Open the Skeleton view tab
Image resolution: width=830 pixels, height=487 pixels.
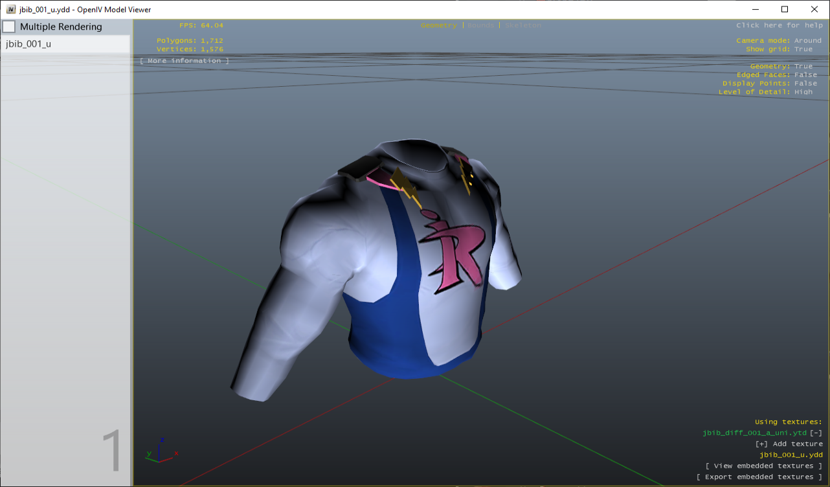tap(523, 25)
